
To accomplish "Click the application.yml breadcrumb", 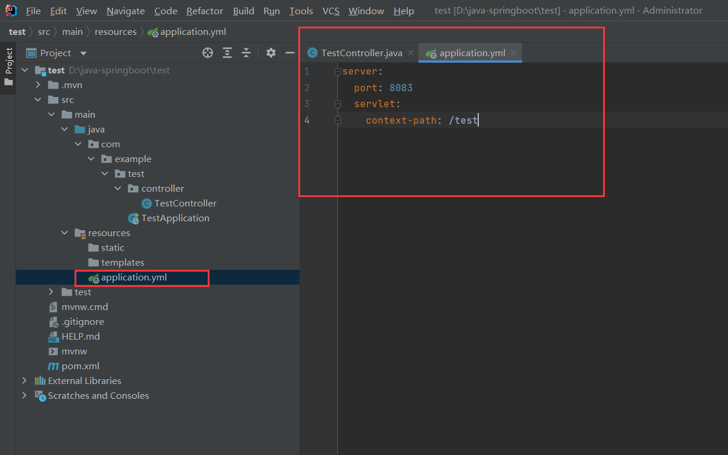I will point(187,32).
